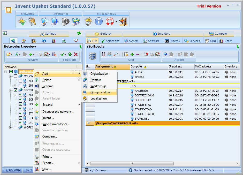The height and width of the screenshot is (175, 243).
Task: Uncheck the SYL computer checkbox in tree
Action: click(20, 123)
